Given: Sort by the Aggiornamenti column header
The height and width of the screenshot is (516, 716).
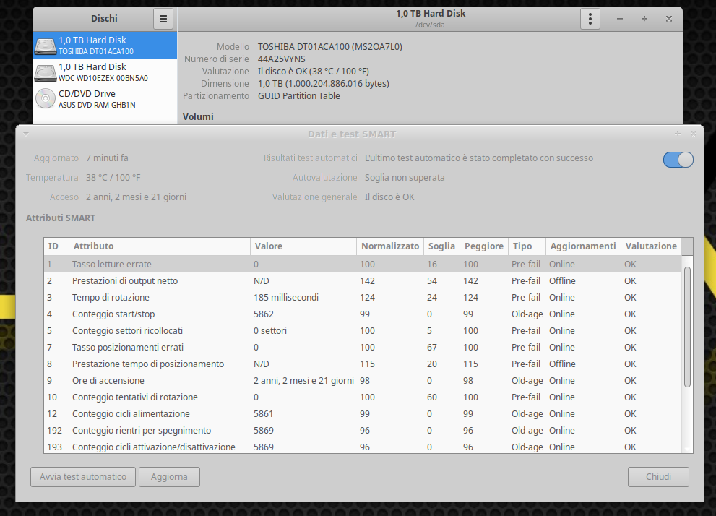Looking at the screenshot, I should [583, 246].
